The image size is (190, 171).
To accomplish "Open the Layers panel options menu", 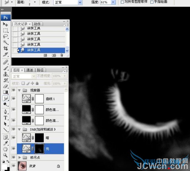I will pyautogui.click(x=66, y=71).
